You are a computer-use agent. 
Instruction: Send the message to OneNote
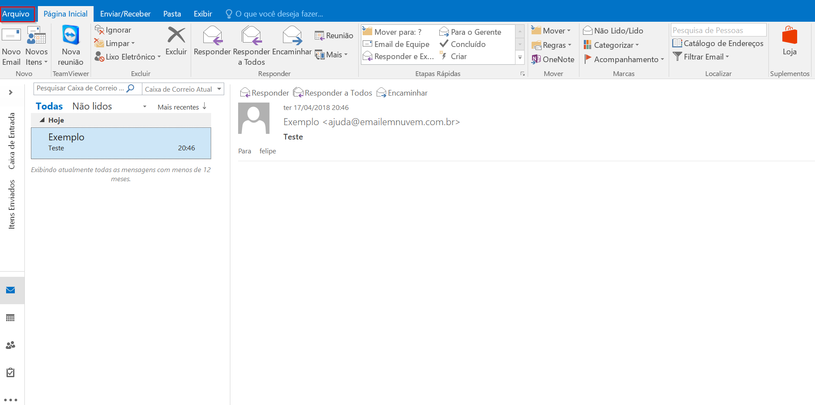pos(553,60)
